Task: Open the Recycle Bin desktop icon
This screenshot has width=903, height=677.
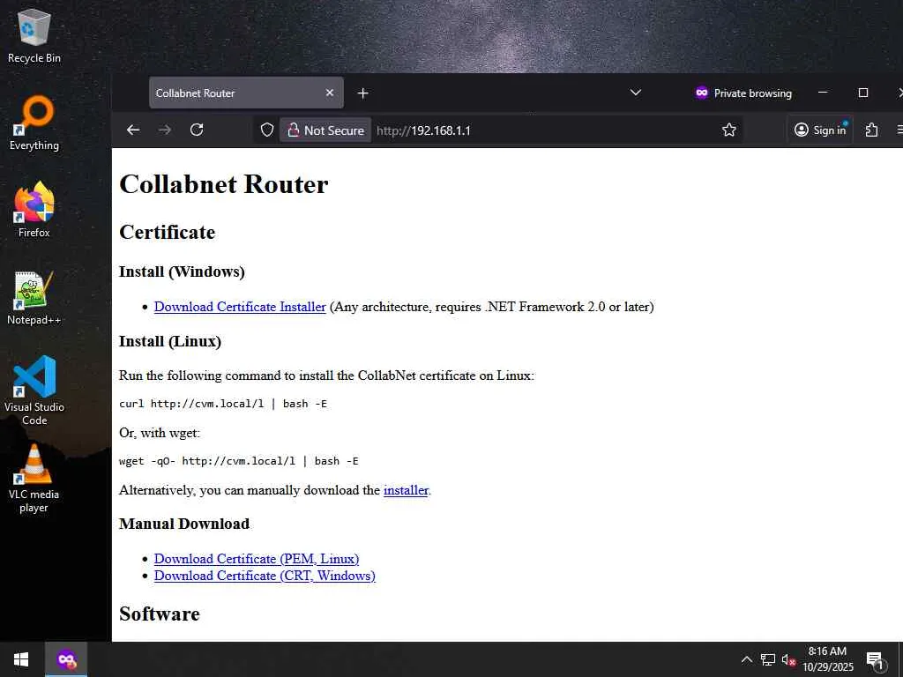Action: pos(34,36)
